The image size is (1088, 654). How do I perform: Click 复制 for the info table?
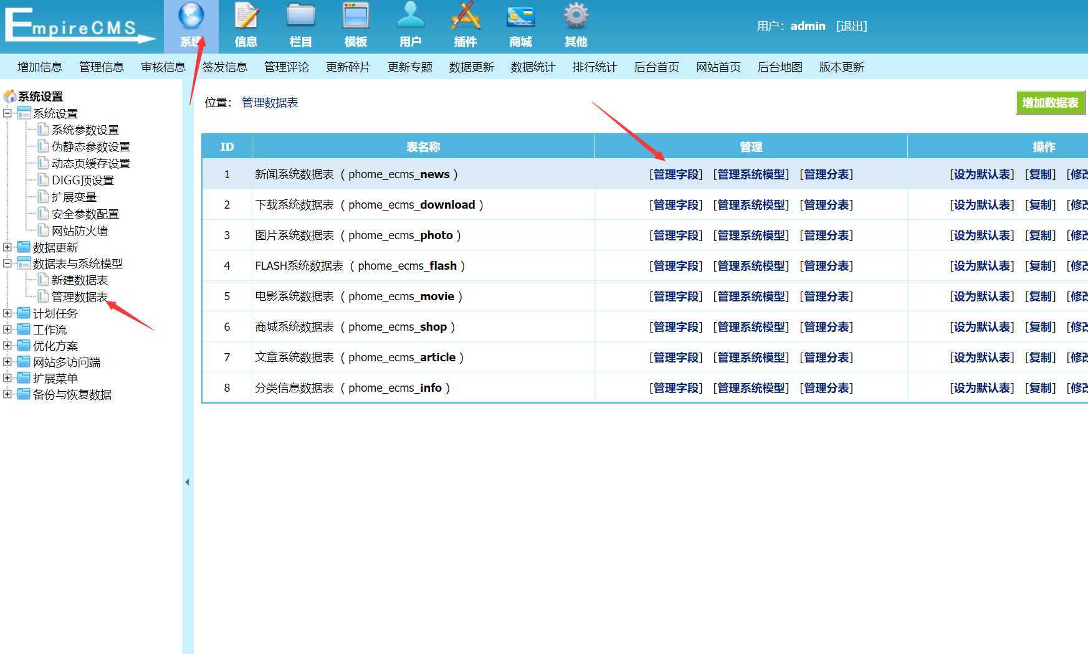[x=1041, y=388]
